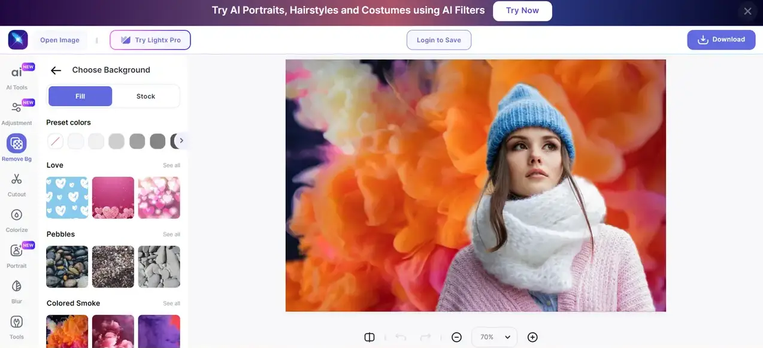Choose the orange colored smoke background
763x348 pixels.
point(67,331)
